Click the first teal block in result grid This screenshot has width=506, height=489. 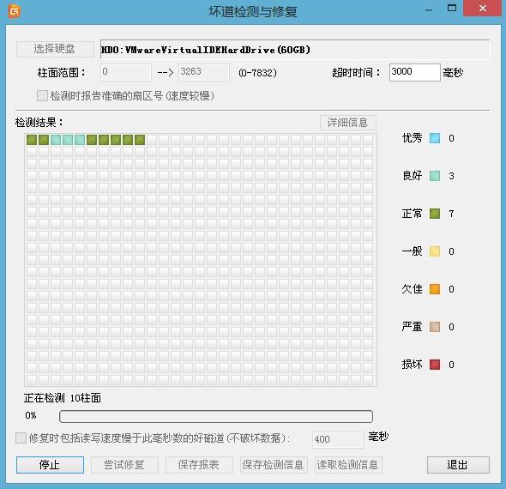[x=56, y=140]
